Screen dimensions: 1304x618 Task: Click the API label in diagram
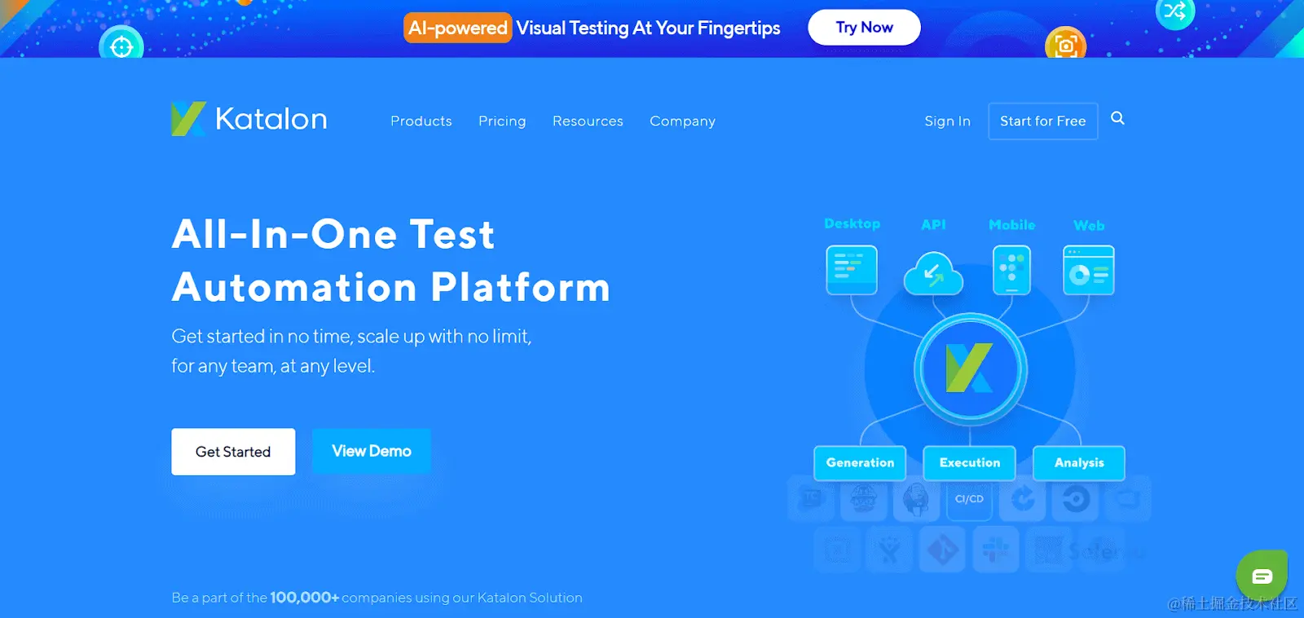click(x=933, y=224)
